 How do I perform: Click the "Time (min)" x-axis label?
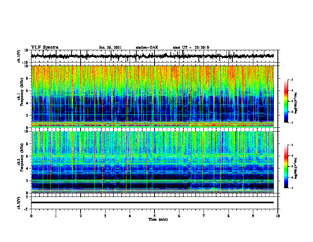click(158, 219)
